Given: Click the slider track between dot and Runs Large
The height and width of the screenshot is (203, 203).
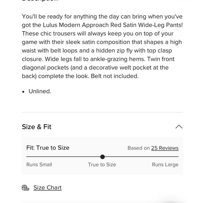Looking at the screenshot, I should tap(142, 157).
